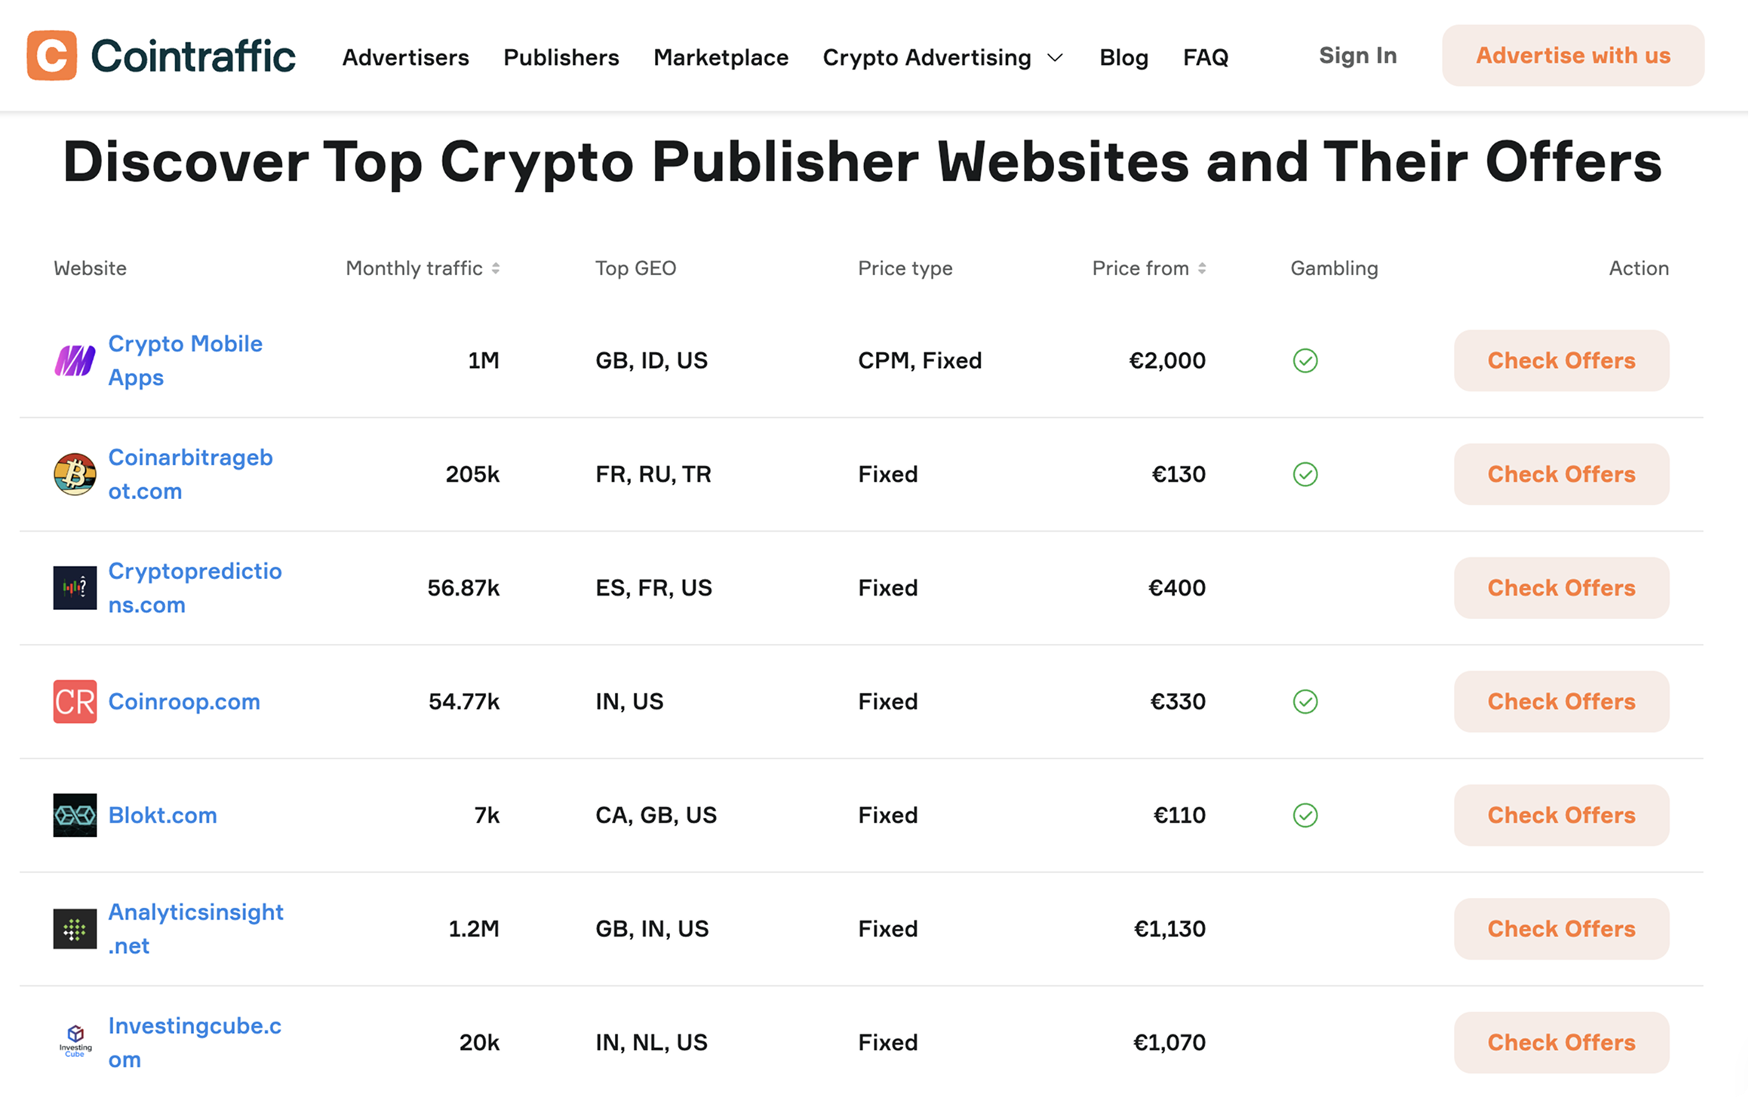Select the Analyticsinsight dotted logo
The image size is (1749, 1097).
coord(75,929)
